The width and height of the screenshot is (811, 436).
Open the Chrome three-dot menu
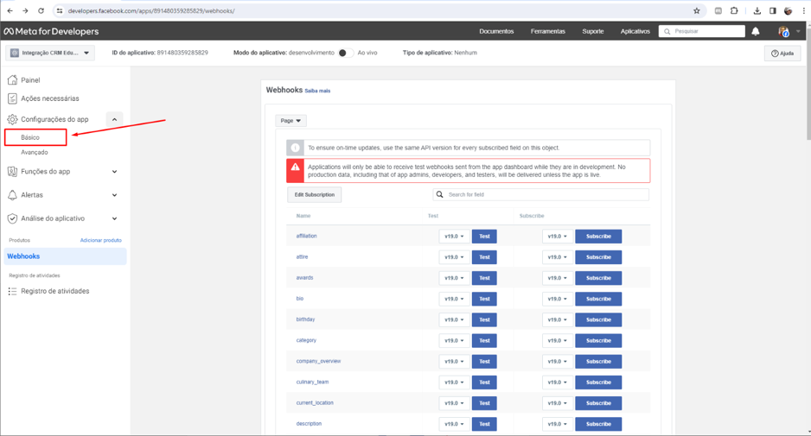click(804, 10)
